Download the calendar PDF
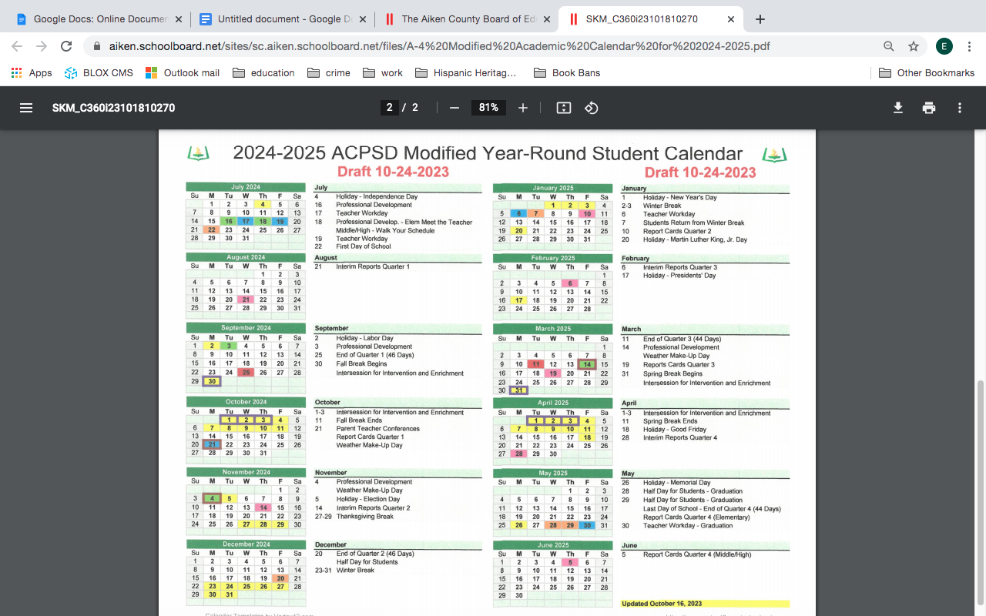The image size is (986, 616). tap(898, 108)
